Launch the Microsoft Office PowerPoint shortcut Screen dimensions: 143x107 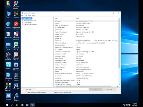16,56
